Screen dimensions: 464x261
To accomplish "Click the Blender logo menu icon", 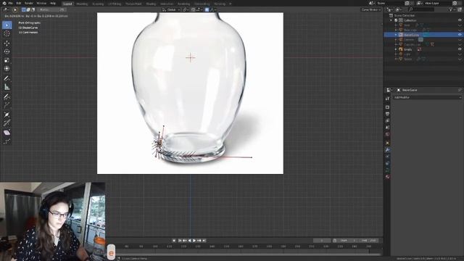I will (x=4, y=3).
